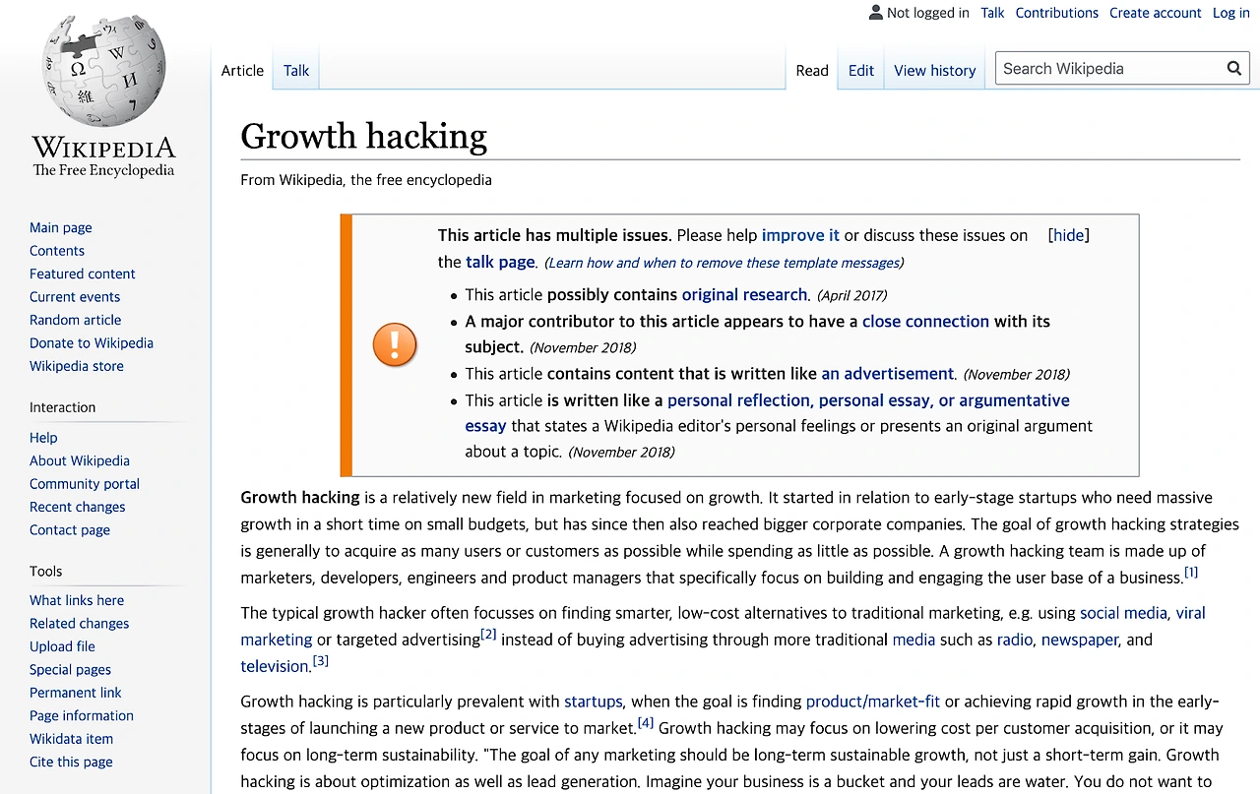The width and height of the screenshot is (1260, 794).
Task: Follow the television link
Action: point(276,666)
